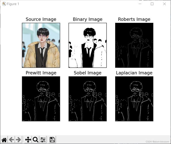The image size is (171, 144).
Task: Click the Source Image subplot
Action: (41, 45)
